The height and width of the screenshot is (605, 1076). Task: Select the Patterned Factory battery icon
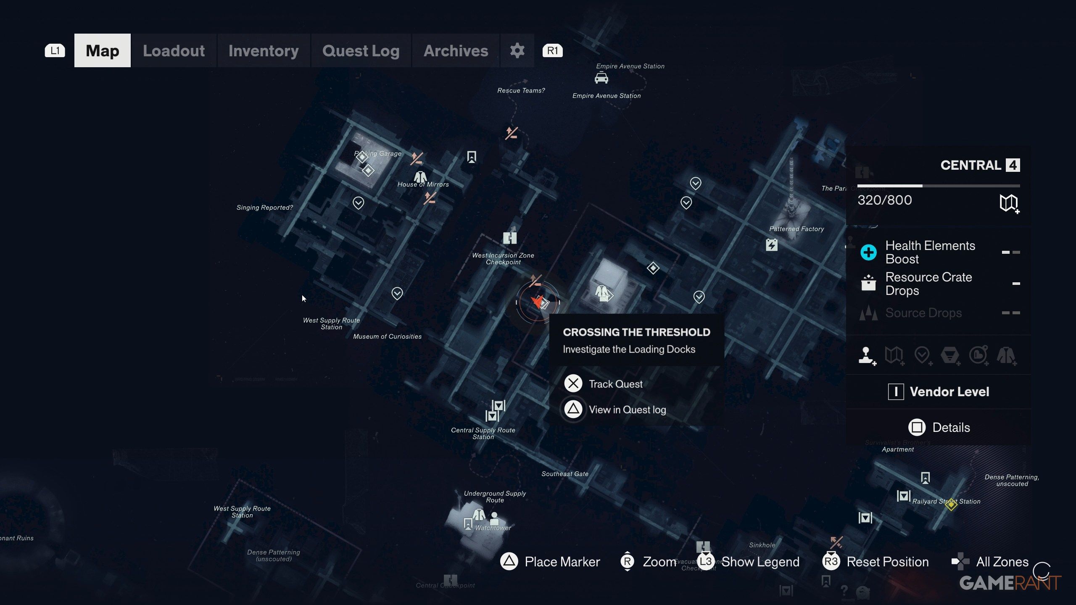[x=772, y=245]
